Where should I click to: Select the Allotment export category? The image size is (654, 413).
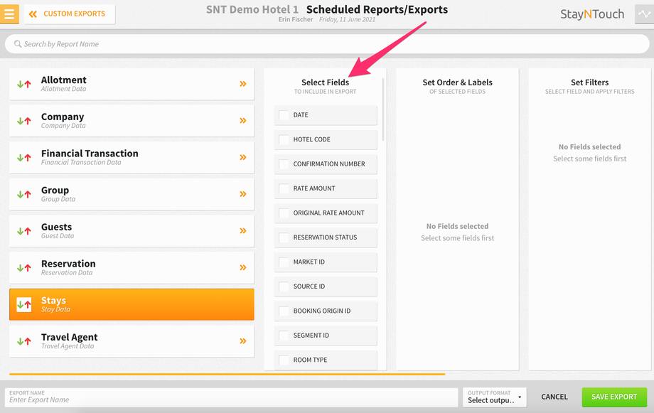click(132, 84)
